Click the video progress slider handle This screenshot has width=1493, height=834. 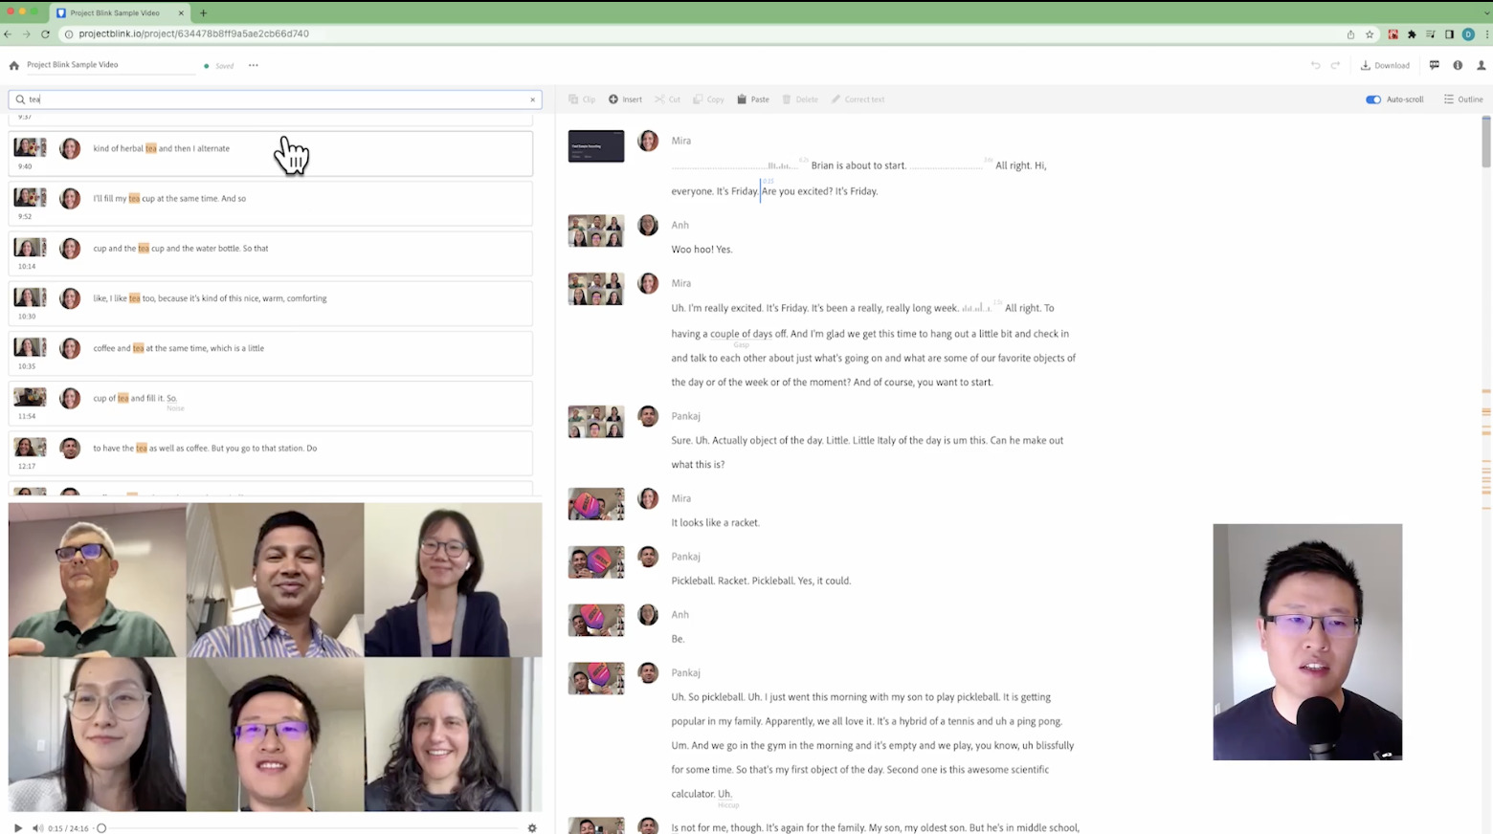[x=101, y=828]
